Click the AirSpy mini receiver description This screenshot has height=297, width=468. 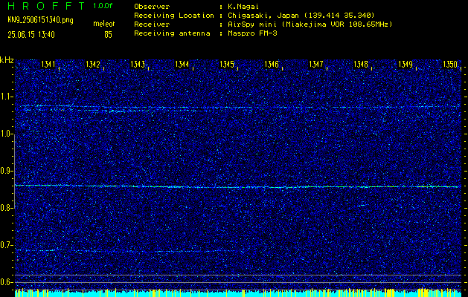[x=310, y=25]
